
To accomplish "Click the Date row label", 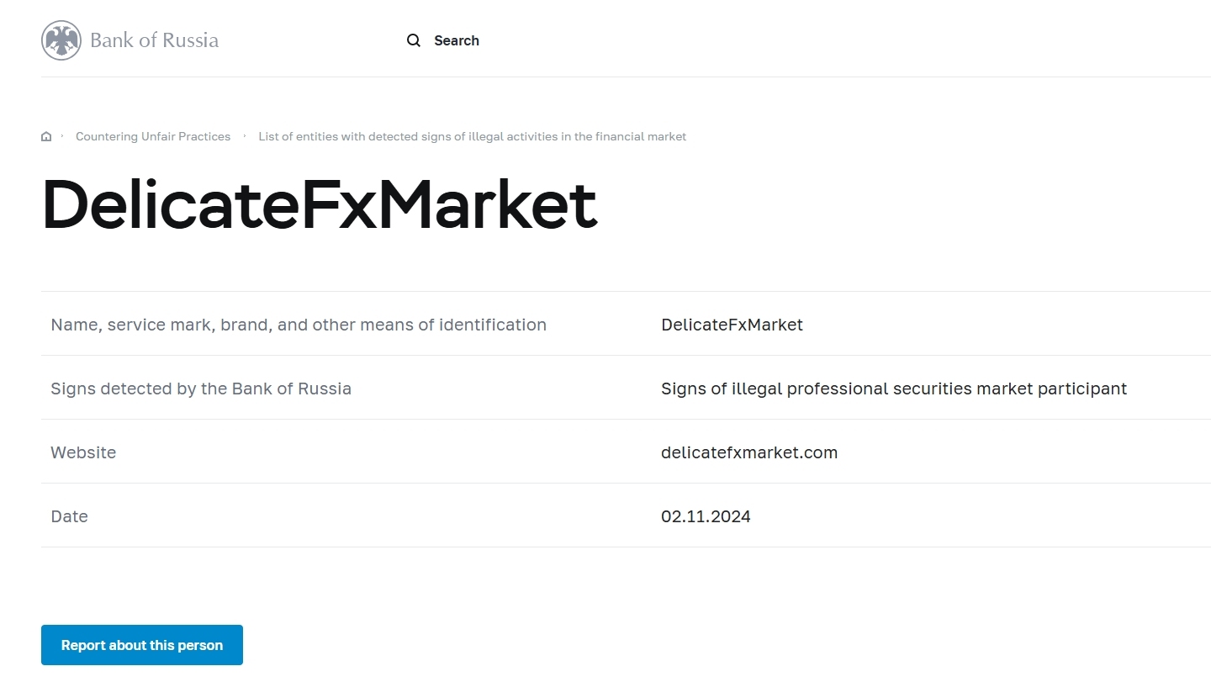I will click(69, 516).
